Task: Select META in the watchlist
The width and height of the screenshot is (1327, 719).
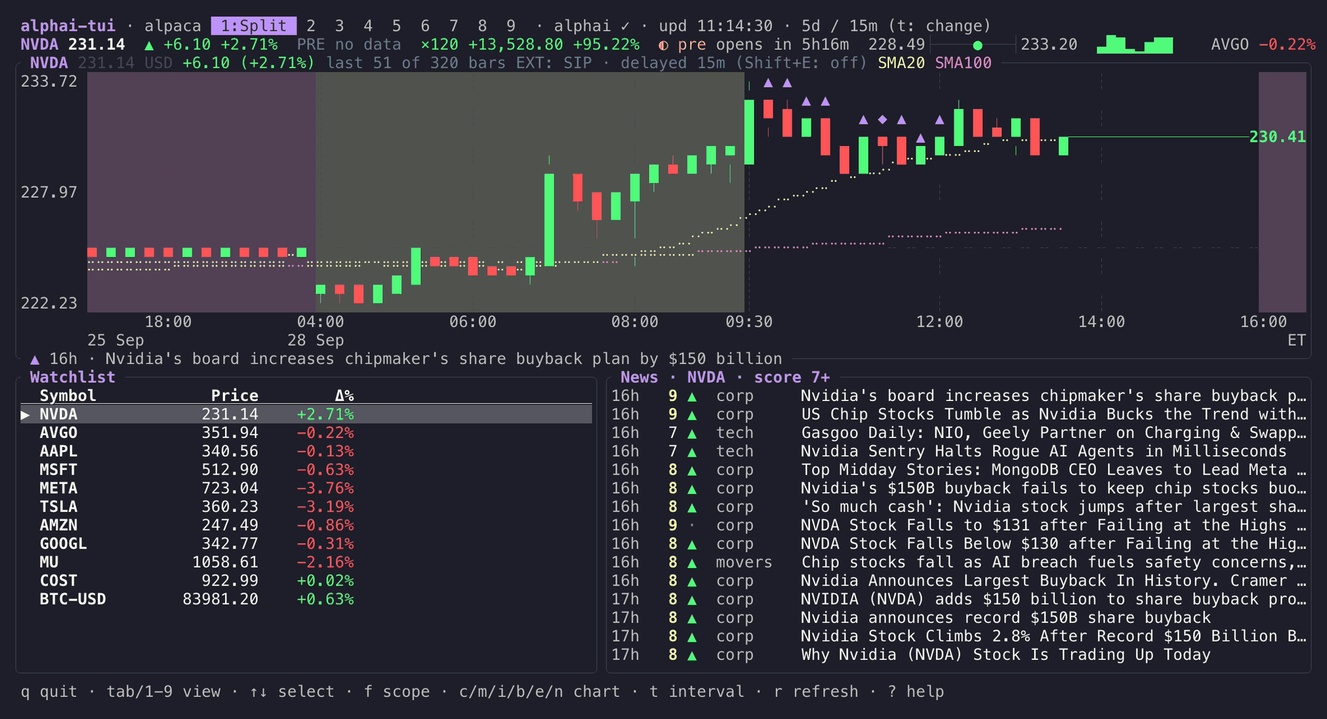Action: [x=306, y=488]
